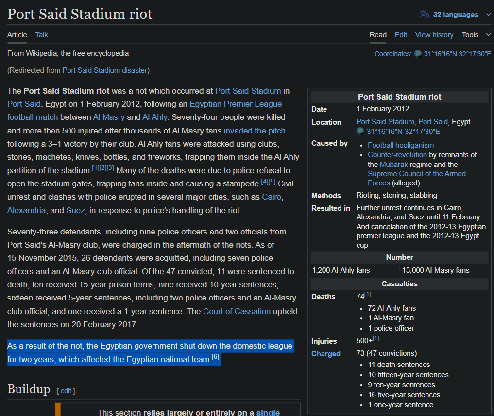Image resolution: width=494 pixels, height=416 pixels.
Task: Open the Football hooliganism link in the infobox
Action: tap(401, 145)
